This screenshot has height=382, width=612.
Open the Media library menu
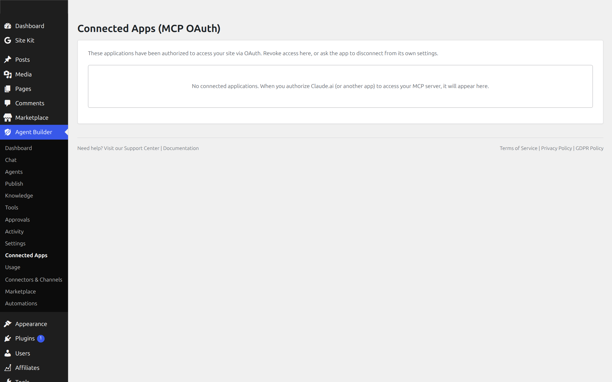(x=34, y=74)
